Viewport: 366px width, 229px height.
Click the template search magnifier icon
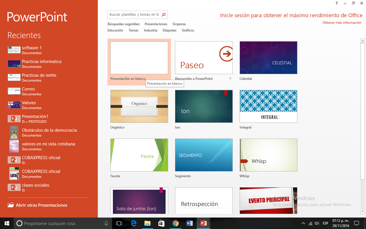pyautogui.click(x=163, y=15)
